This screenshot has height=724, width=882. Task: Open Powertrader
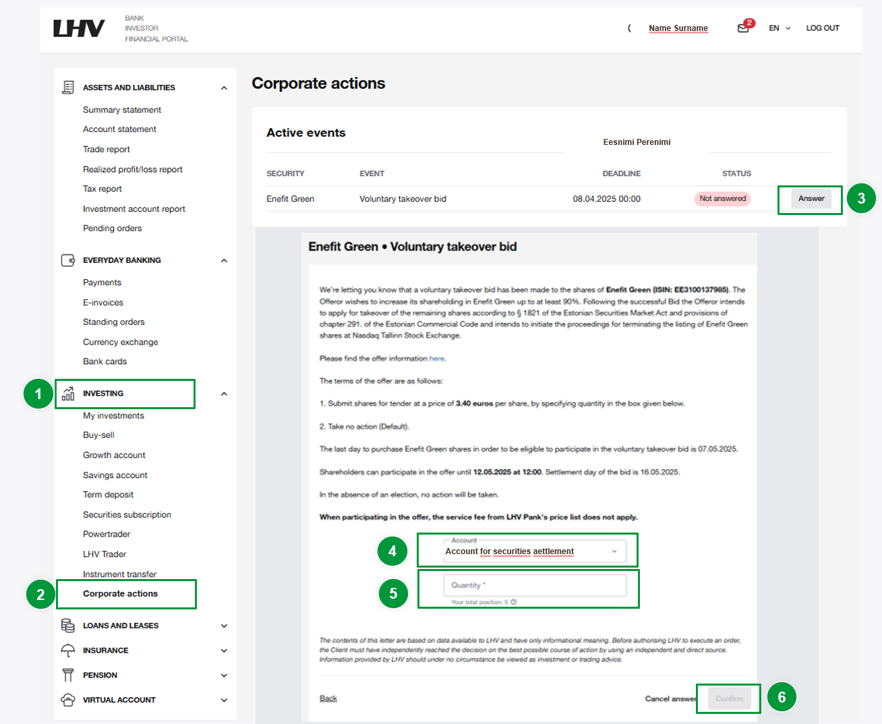point(107,534)
